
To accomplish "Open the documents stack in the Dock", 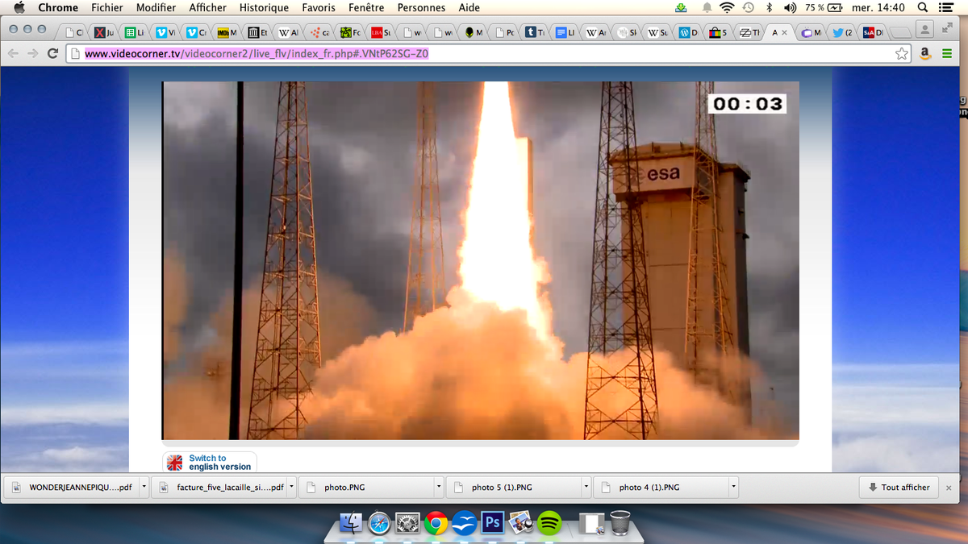I will pyautogui.click(x=592, y=523).
